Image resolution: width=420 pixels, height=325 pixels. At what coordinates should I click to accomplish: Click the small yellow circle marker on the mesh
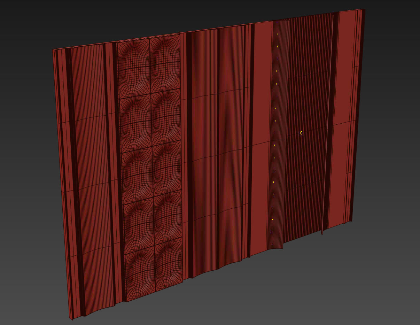[x=302, y=133]
